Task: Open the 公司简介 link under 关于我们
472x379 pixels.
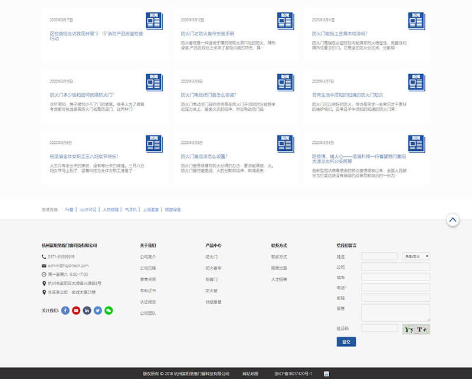Action: click(x=148, y=257)
